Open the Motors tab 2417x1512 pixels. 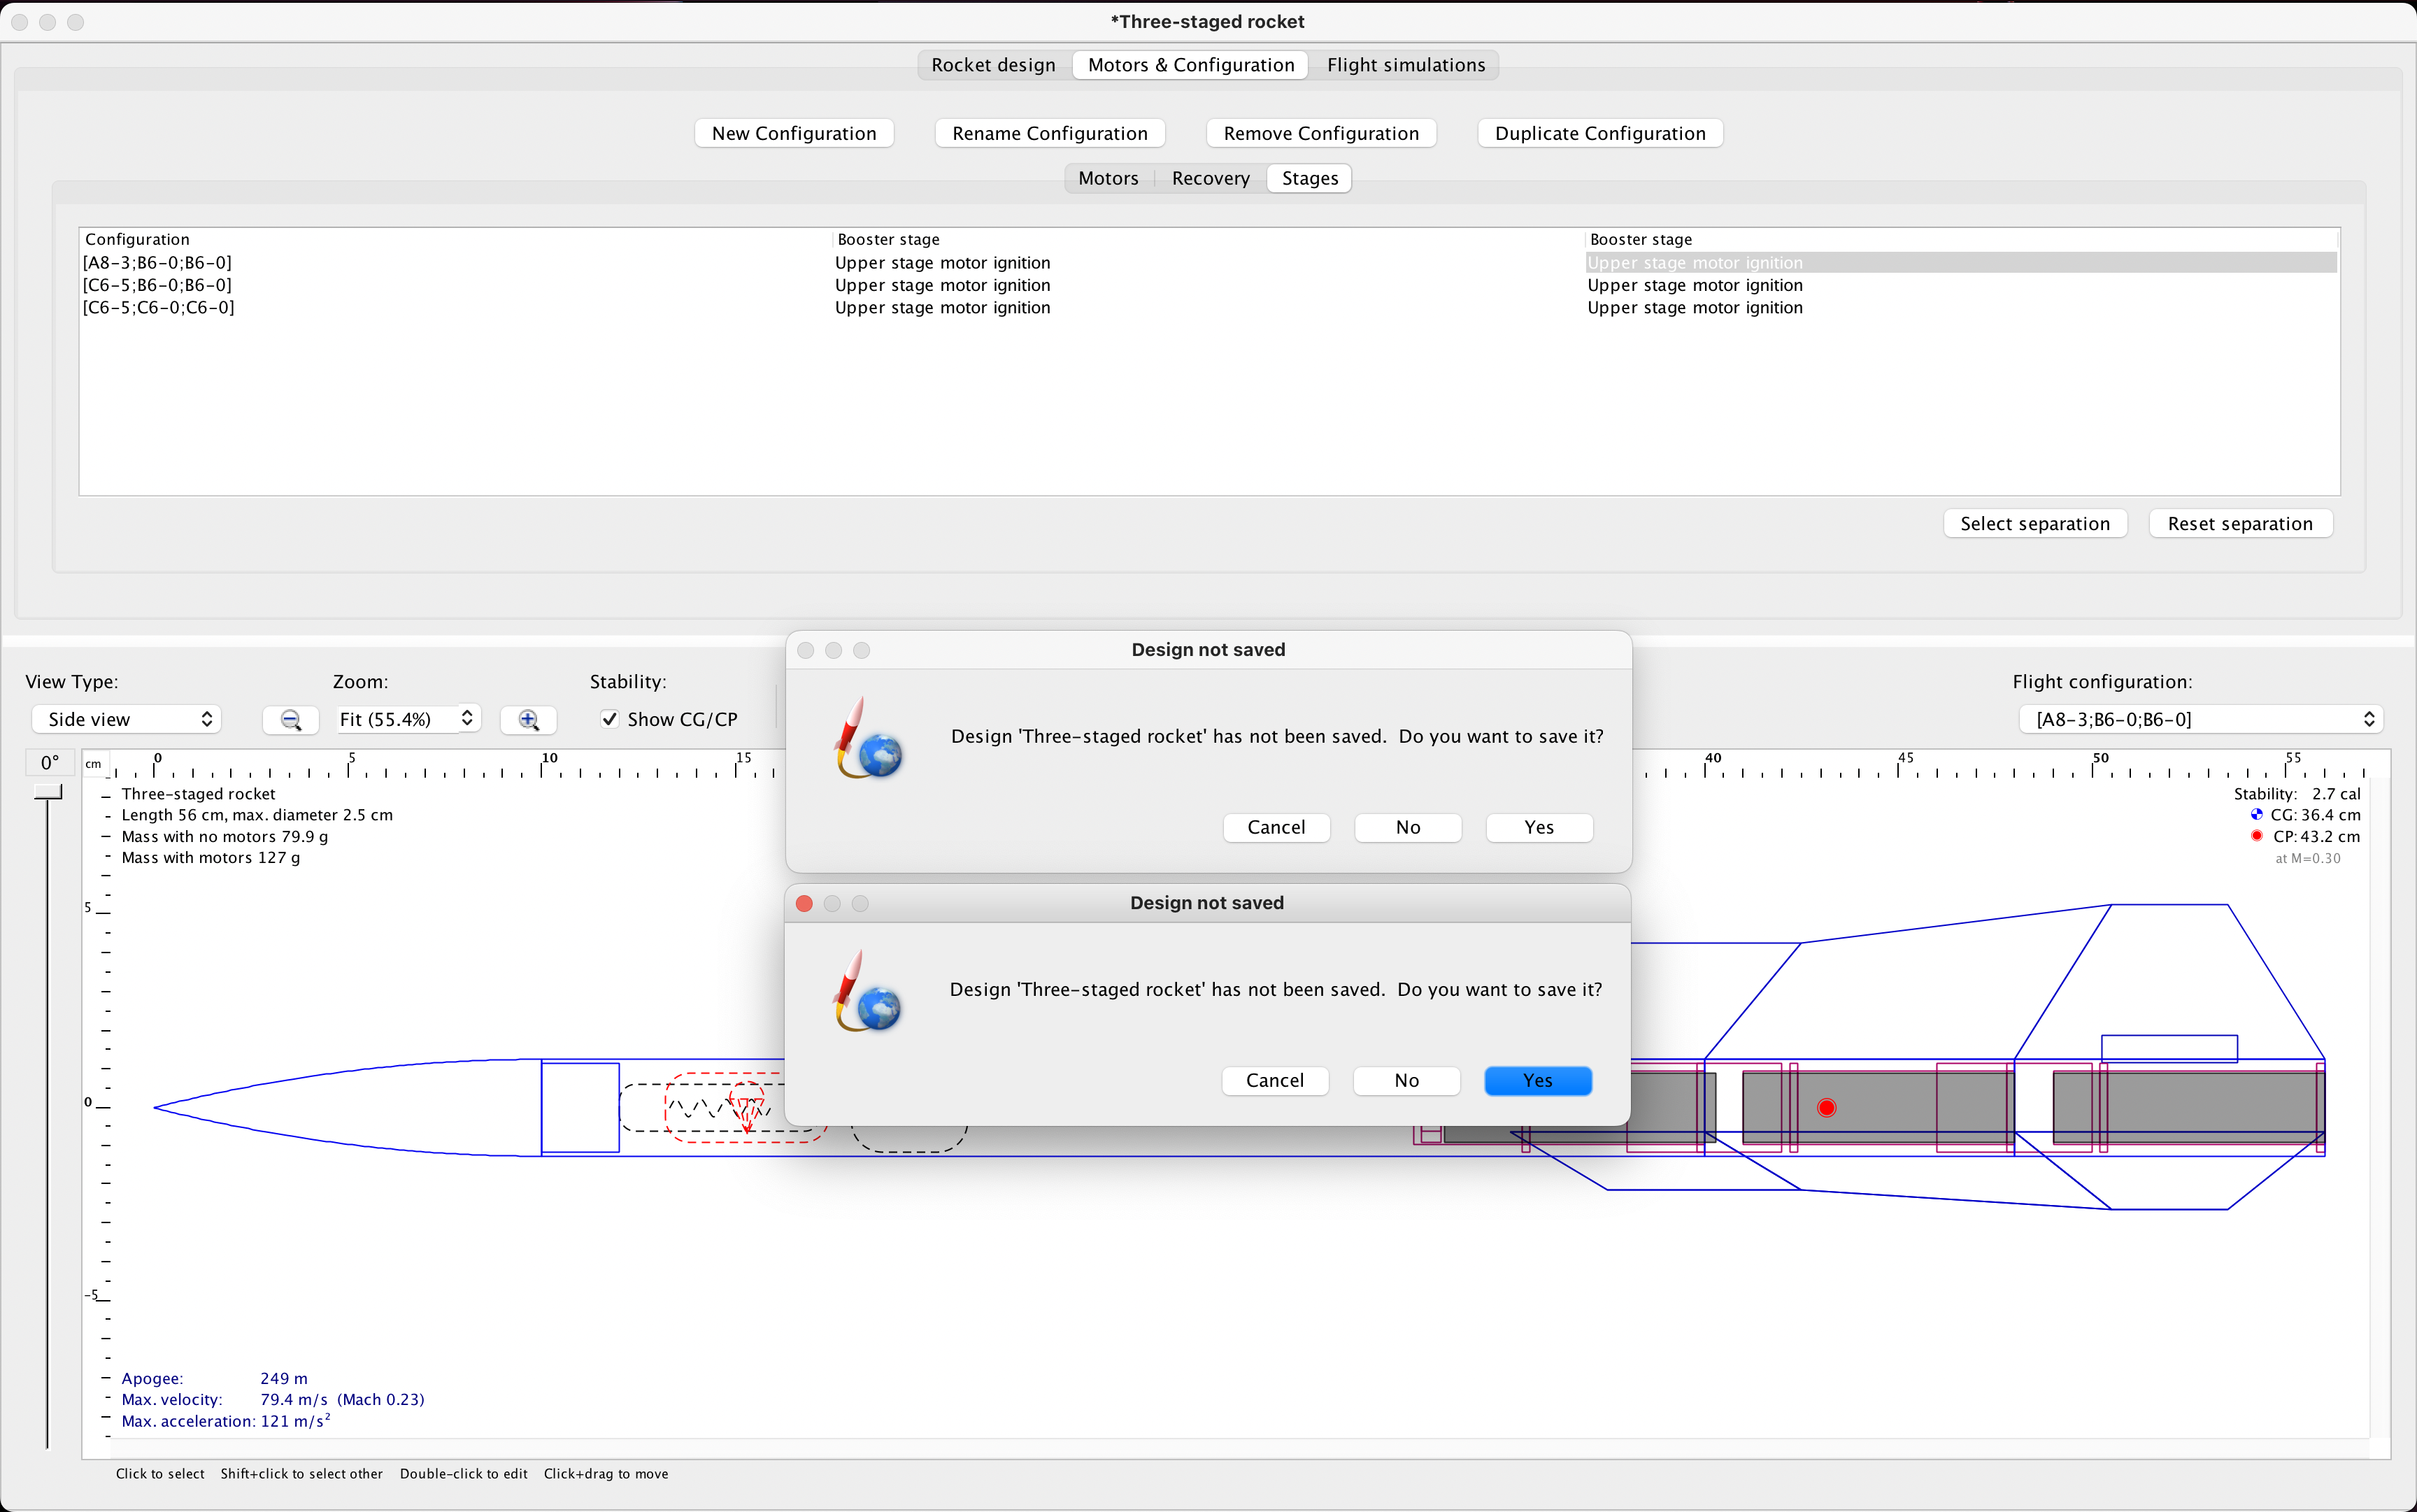click(x=1107, y=178)
